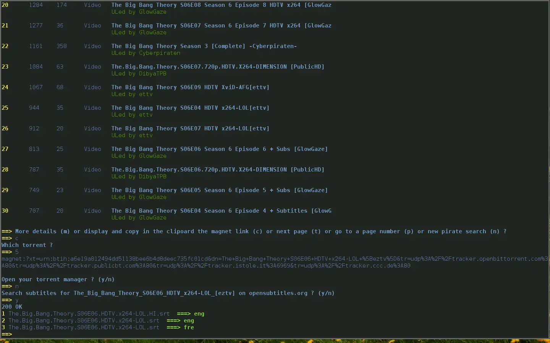Click the 'Search subtitles for' opensubtitles.org prompt
Screen dimensions: 550x343
pyautogui.click(x=168, y=293)
